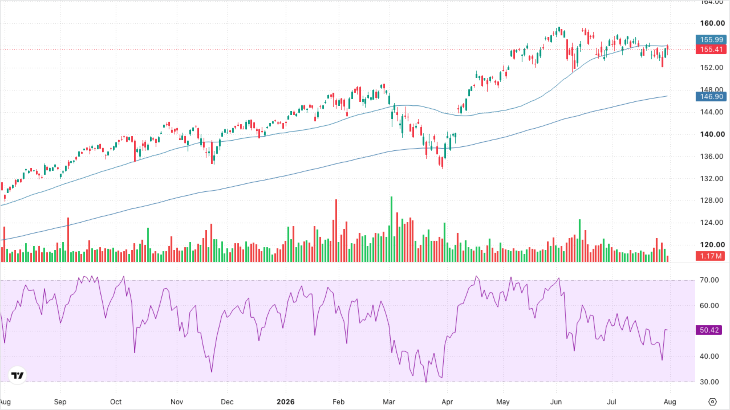The height and width of the screenshot is (410, 730).
Task: Click the 160.00 price axis label
Action: point(712,23)
